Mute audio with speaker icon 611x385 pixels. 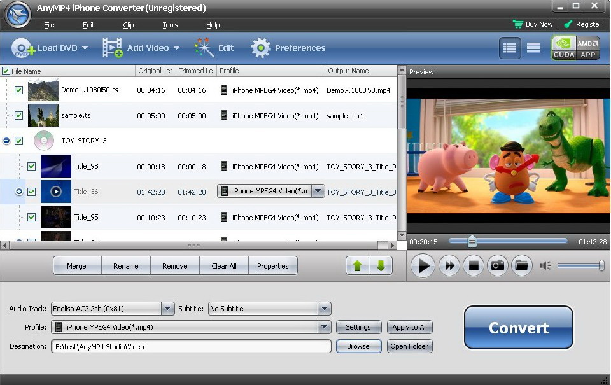[x=545, y=266]
